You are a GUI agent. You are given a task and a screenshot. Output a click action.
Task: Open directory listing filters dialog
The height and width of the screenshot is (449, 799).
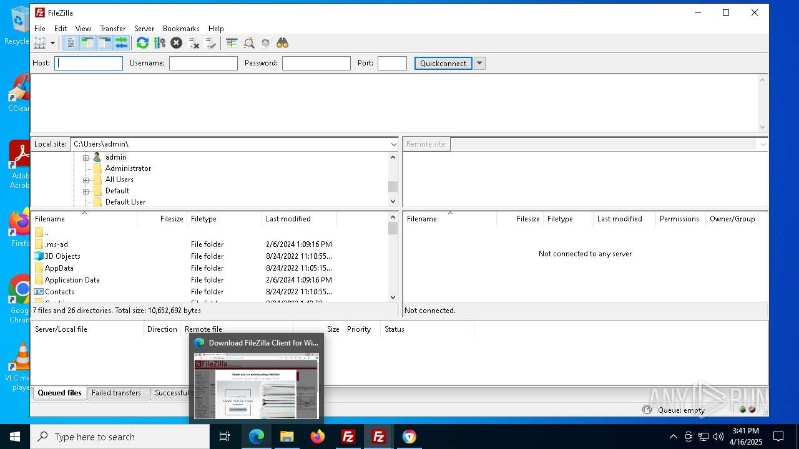click(232, 43)
